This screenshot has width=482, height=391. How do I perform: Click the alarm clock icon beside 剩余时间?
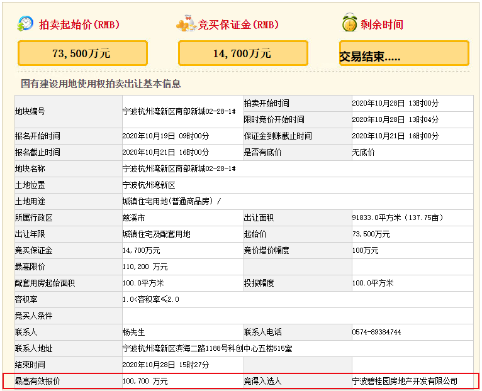tap(349, 23)
